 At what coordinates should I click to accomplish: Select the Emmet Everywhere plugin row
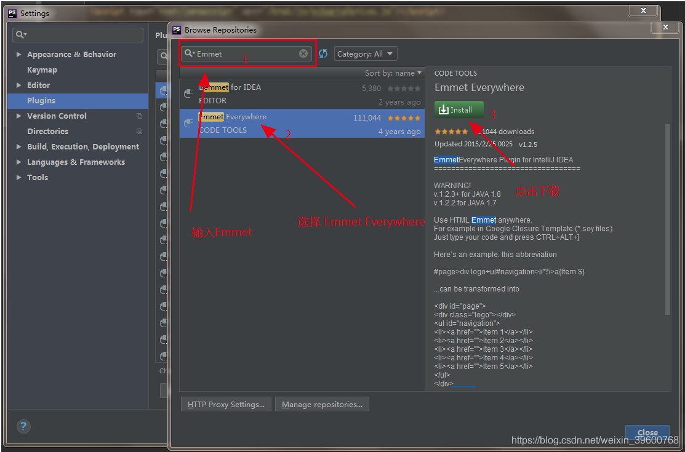pos(302,124)
